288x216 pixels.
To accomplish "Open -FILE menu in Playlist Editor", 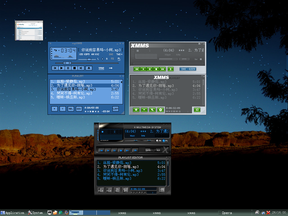I will tap(109, 190).
